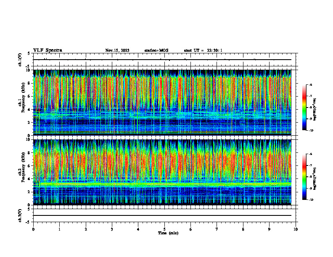The image size is (333, 257).
Task: Click time axis tick label "1"
Action: 59,229
